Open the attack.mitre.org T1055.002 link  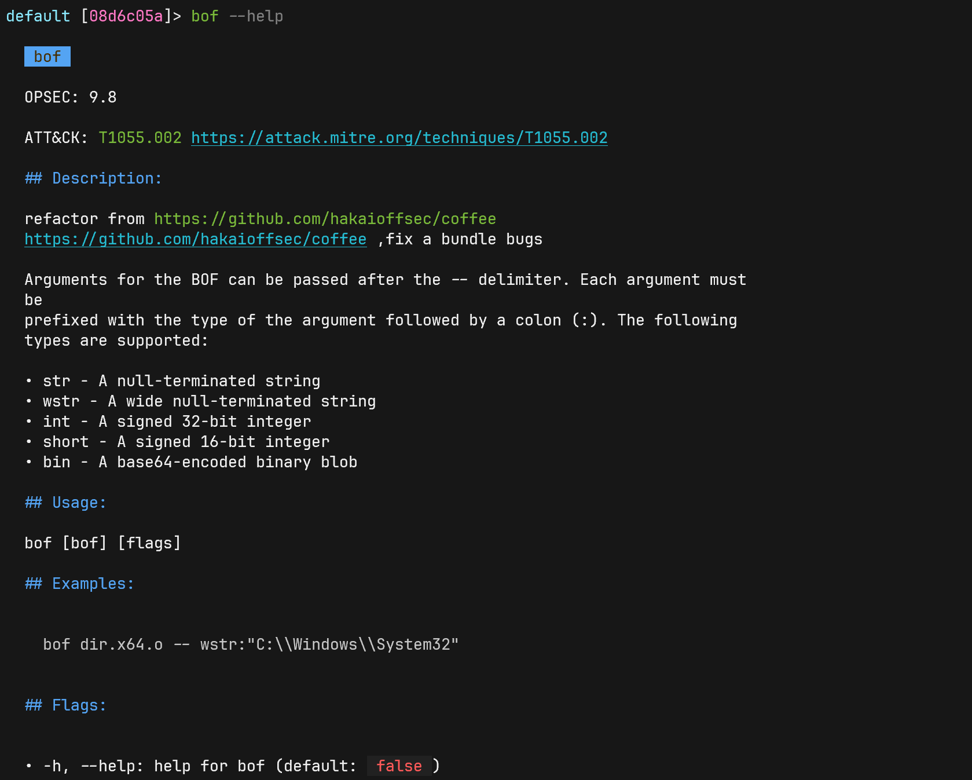coord(399,138)
